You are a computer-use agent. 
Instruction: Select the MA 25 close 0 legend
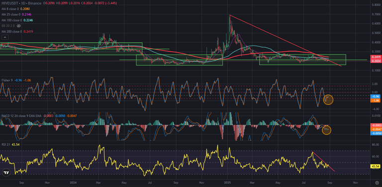point(11,14)
